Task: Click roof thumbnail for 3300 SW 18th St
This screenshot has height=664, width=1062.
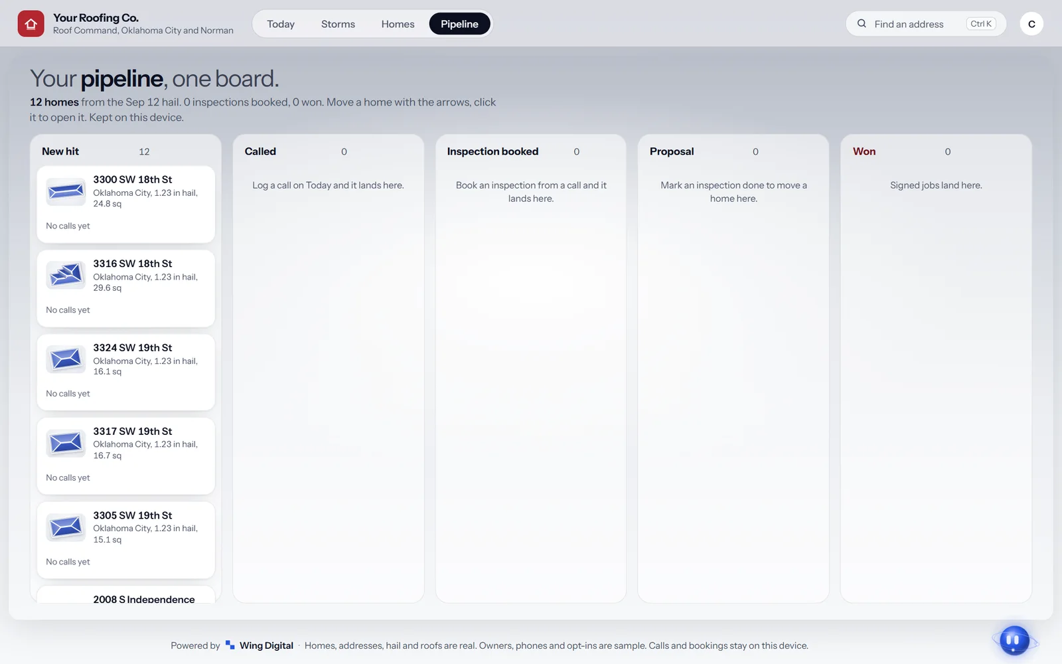Action: pyautogui.click(x=66, y=192)
